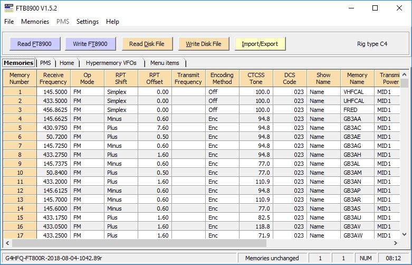
Task: Click the left arrow of the horizontal scrollbar
Action: tap(7, 243)
